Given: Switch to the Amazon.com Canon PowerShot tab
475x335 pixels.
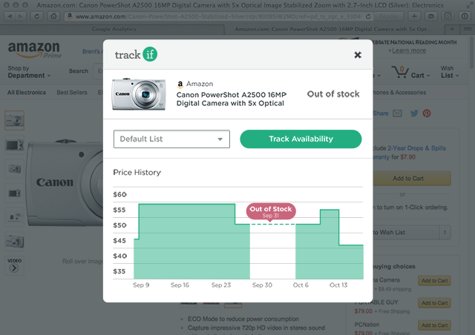Looking at the screenshot, I should [x=332, y=29].
